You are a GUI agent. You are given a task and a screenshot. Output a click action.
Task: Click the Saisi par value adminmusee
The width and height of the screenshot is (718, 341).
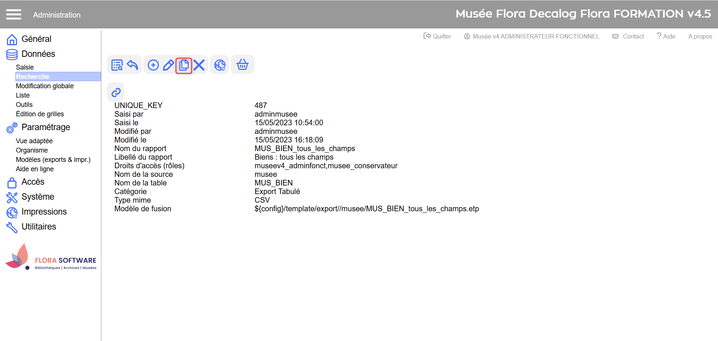click(276, 114)
